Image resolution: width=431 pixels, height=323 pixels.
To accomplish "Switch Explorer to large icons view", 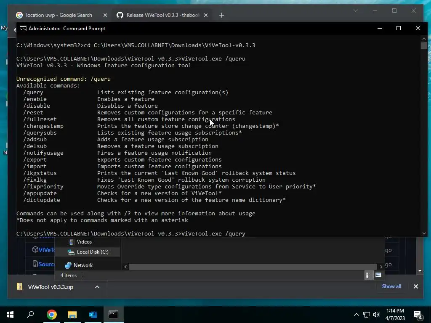I will click(378, 275).
